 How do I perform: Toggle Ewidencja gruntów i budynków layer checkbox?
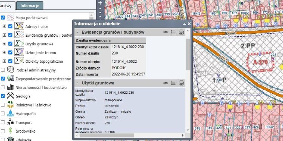pos(10,35)
